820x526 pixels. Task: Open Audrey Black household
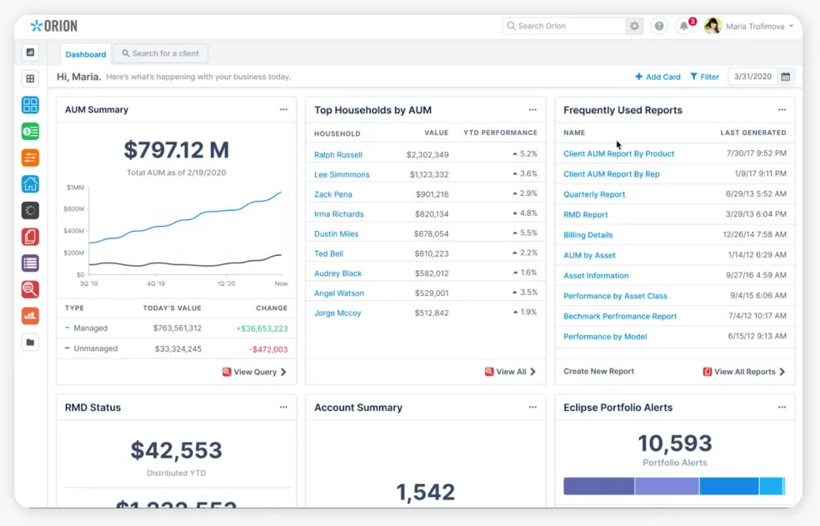[337, 273]
